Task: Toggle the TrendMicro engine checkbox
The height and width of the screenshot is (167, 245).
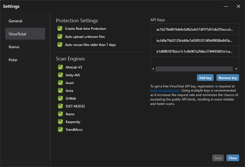Action: click(x=60, y=129)
